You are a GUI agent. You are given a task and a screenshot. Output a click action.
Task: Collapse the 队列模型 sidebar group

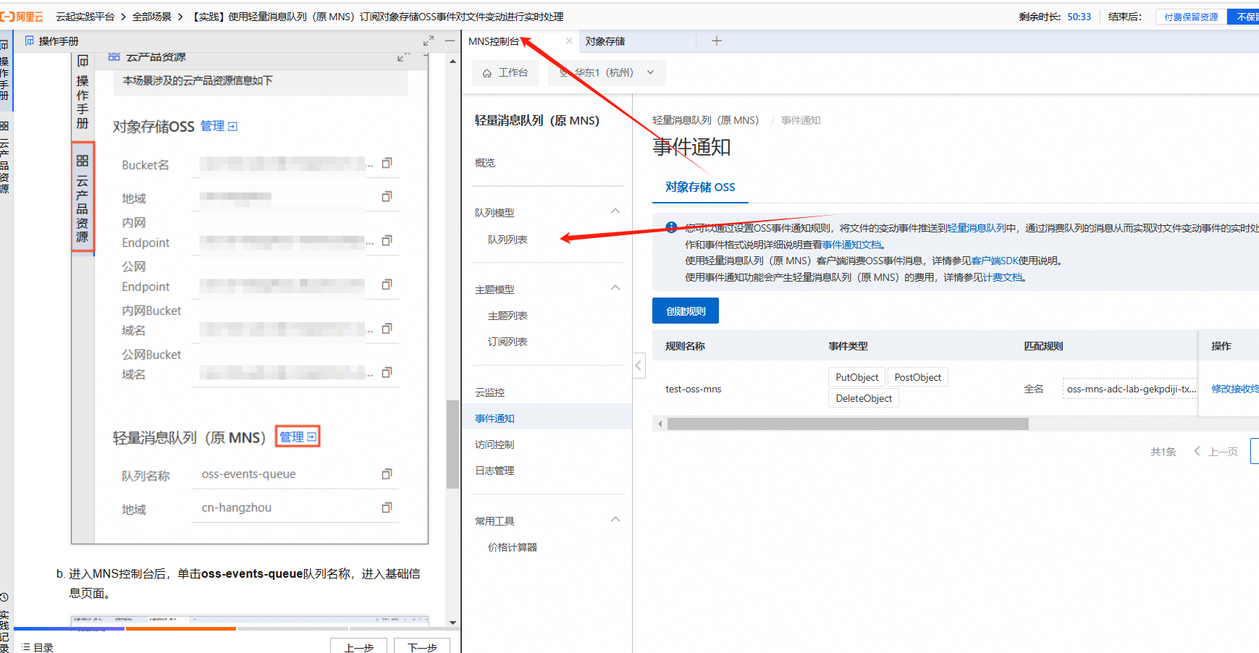pyautogui.click(x=615, y=211)
